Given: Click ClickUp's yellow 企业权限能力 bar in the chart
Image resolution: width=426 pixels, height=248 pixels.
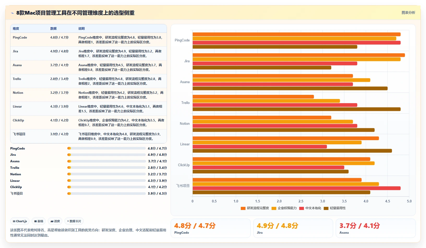Looking at the screenshot, I should [x=284, y=163].
